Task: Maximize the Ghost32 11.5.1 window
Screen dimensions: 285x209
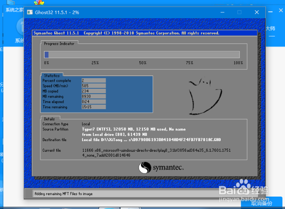Action: [240, 12]
